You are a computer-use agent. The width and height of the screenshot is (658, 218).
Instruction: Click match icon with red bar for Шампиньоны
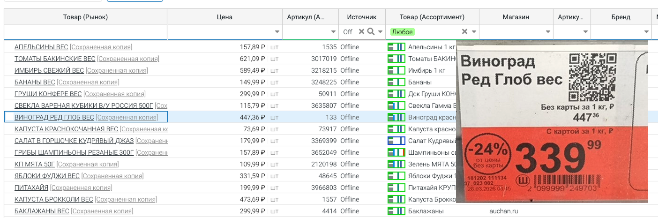(396, 152)
